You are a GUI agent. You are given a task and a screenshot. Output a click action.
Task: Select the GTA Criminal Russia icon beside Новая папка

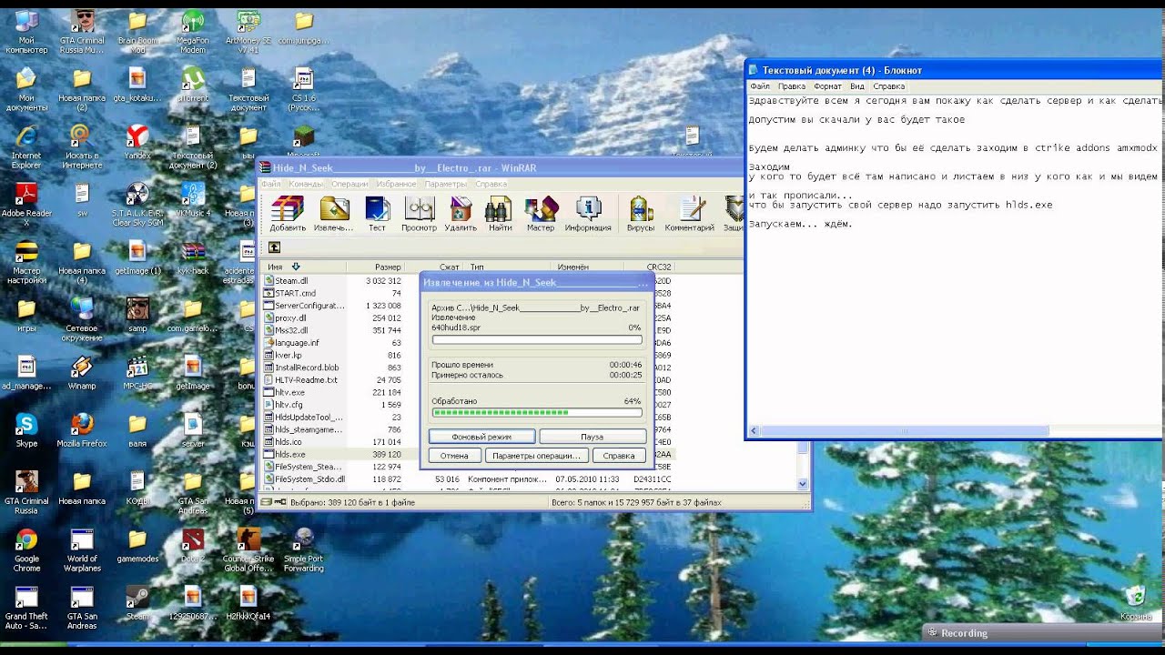pos(26,481)
